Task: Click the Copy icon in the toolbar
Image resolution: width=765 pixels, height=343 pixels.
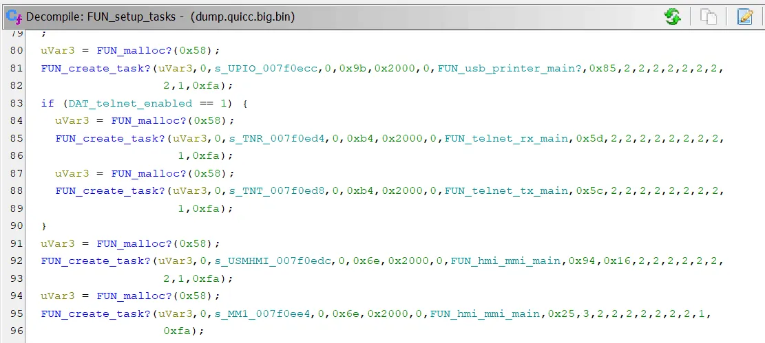Action: tap(709, 16)
